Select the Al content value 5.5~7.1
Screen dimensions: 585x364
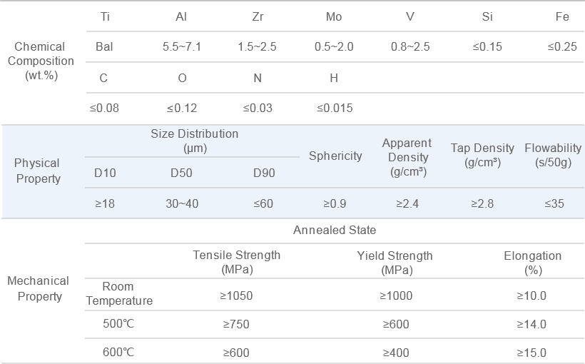tap(182, 47)
